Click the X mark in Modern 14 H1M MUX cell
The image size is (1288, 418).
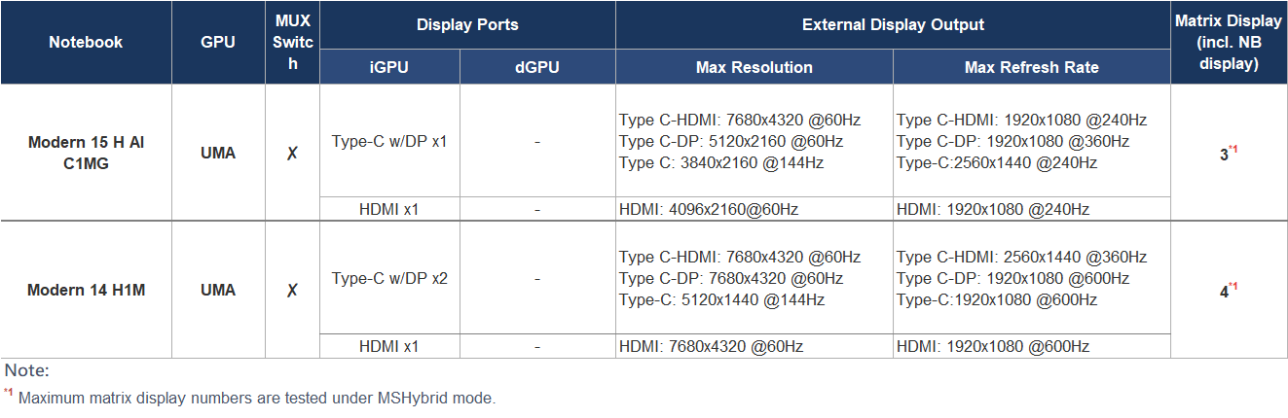click(292, 291)
